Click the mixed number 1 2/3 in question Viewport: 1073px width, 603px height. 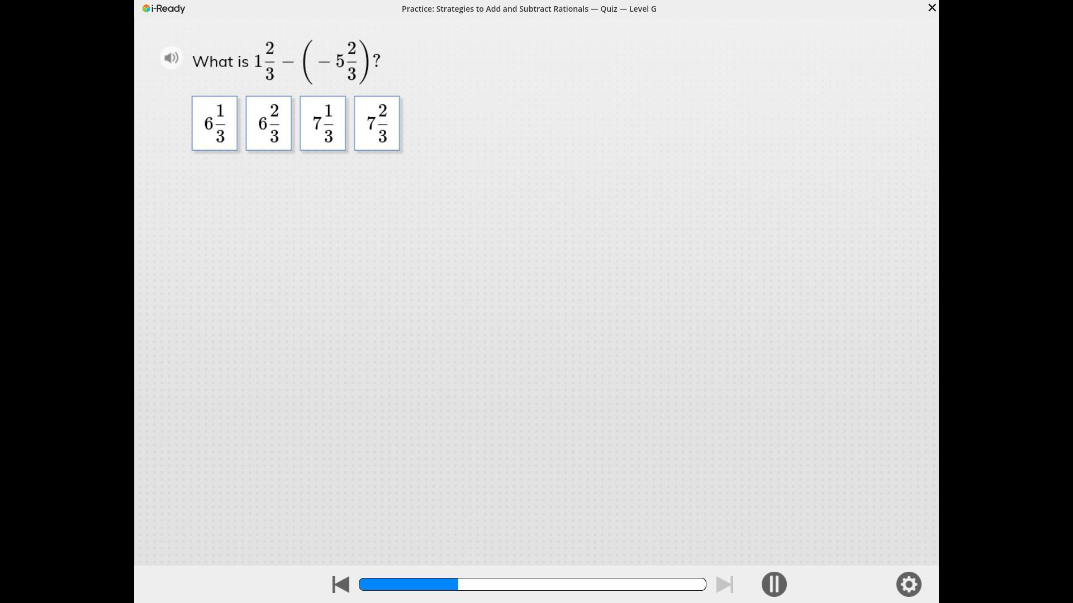[264, 61]
